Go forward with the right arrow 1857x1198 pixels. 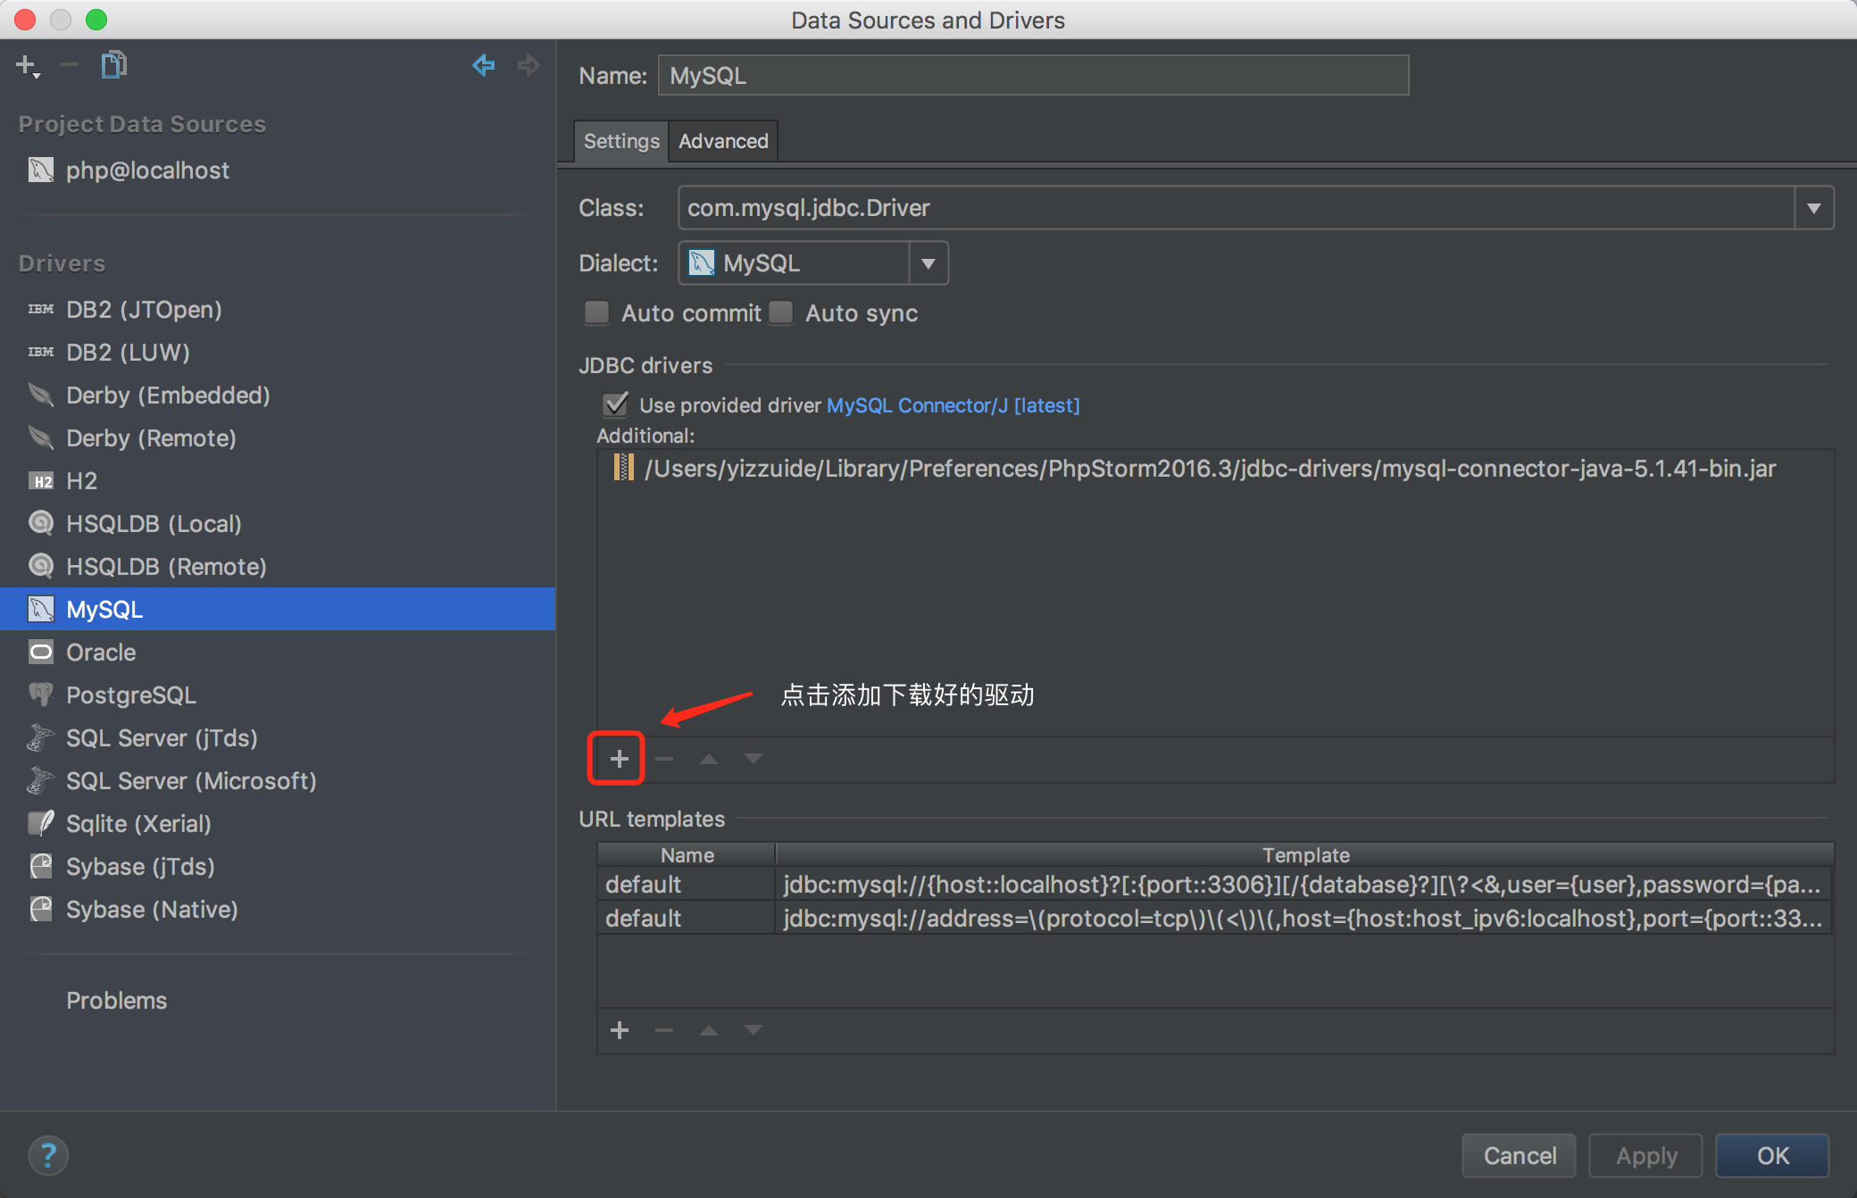[529, 64]
